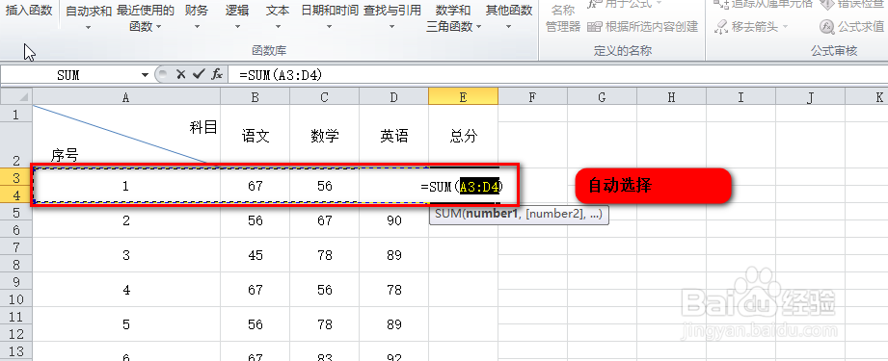Select row 7 header
The width and height of the screenshot is (888, 361).
pyautogui.click(x=16, y=246)
